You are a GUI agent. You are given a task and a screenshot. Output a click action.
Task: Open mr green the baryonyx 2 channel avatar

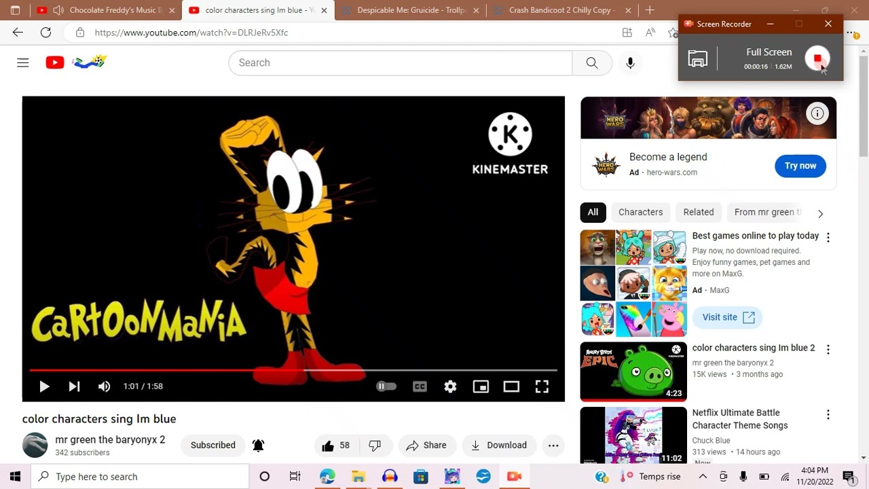click(x=35, y=446)
